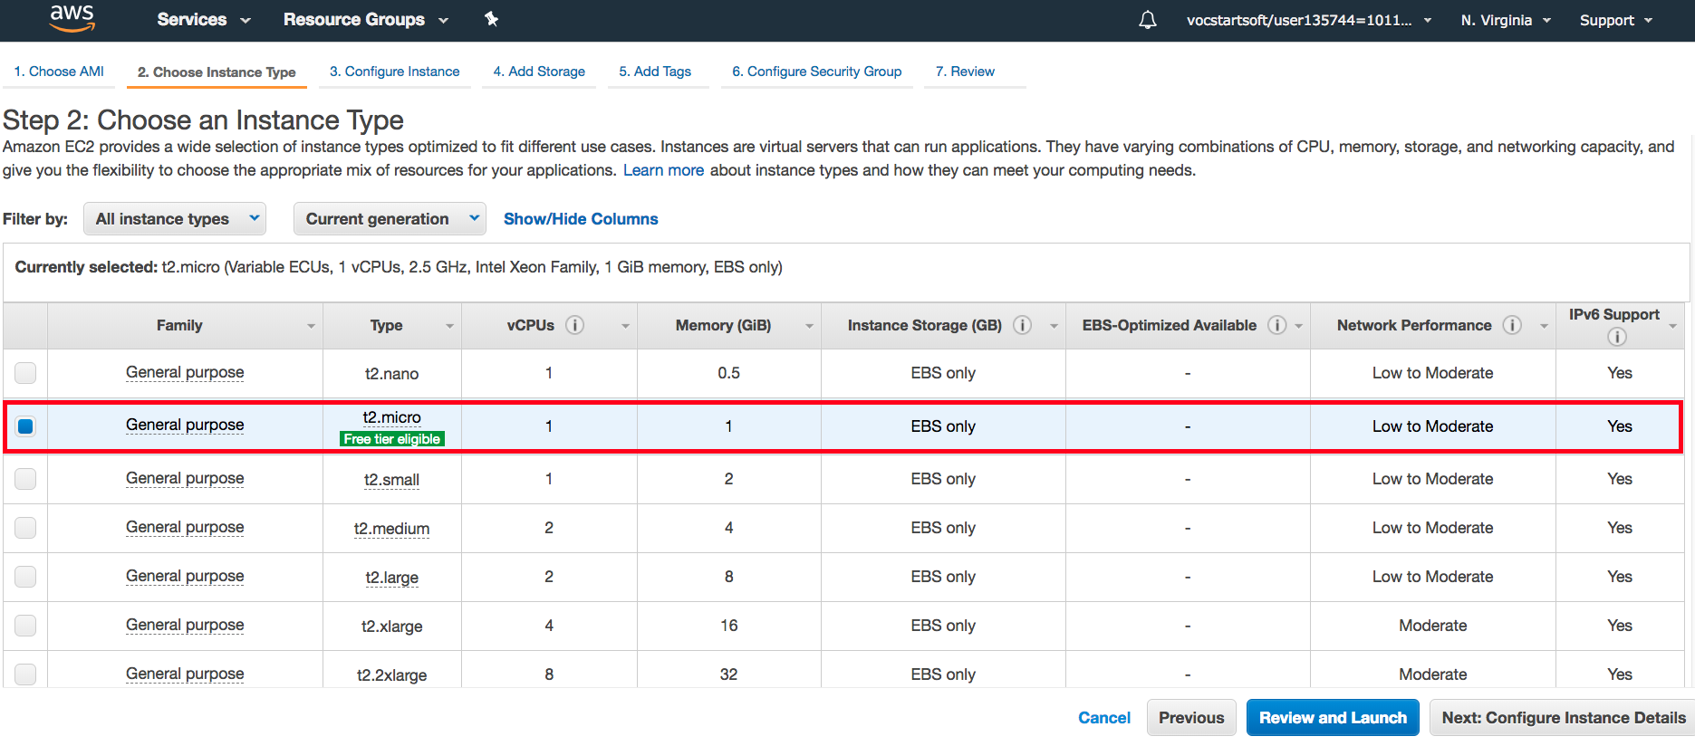The height and width of the screenshot is (746, 1695).
Task: Open the Type column sort arrow
Action: (x=449, y=326)
